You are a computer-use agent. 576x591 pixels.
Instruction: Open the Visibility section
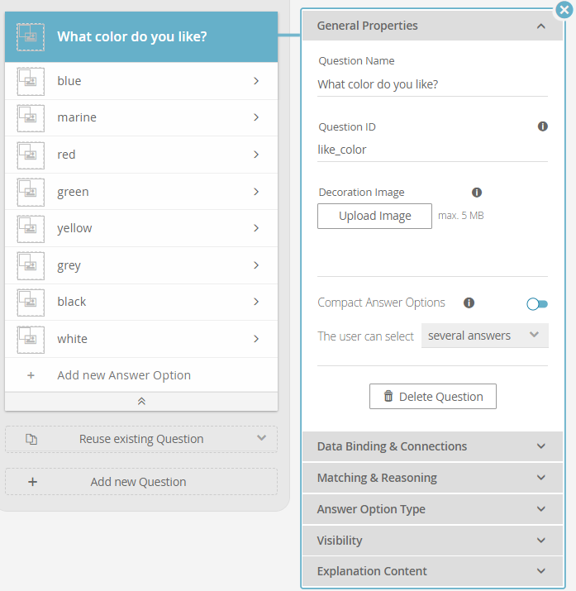[432, 541]
